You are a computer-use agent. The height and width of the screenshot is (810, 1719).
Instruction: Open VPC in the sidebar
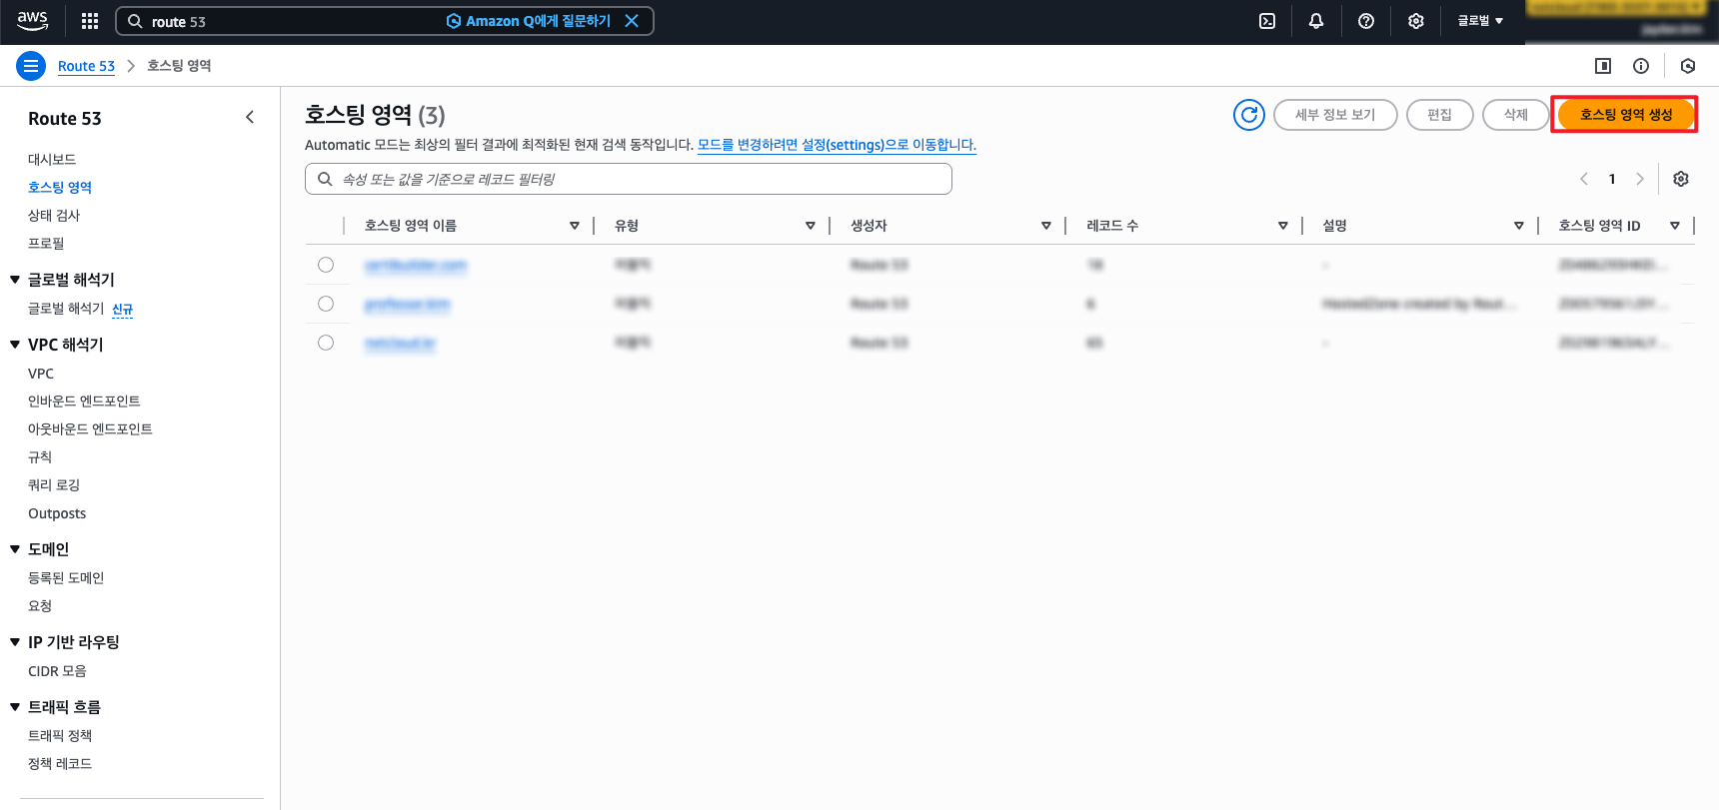41,374
